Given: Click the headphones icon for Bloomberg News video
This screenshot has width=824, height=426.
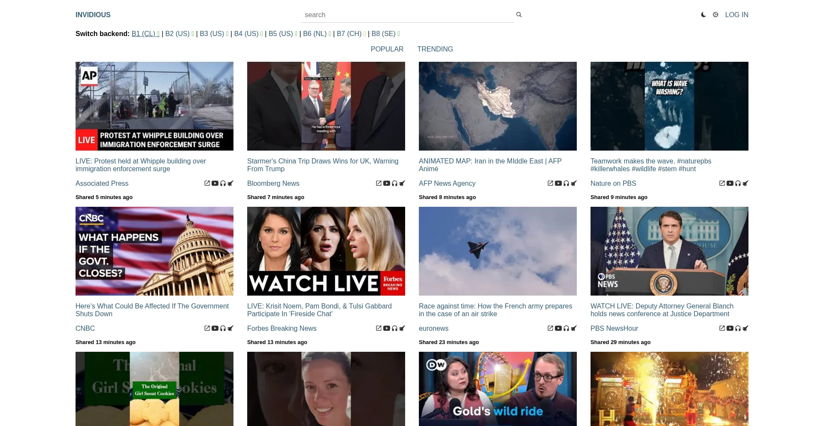Looking at the screenshot, I should tap(394, 183).
